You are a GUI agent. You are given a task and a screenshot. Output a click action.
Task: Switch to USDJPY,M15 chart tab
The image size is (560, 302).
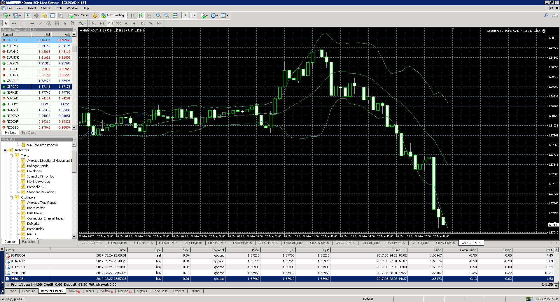pyautogui.click(x=396, y=243)
